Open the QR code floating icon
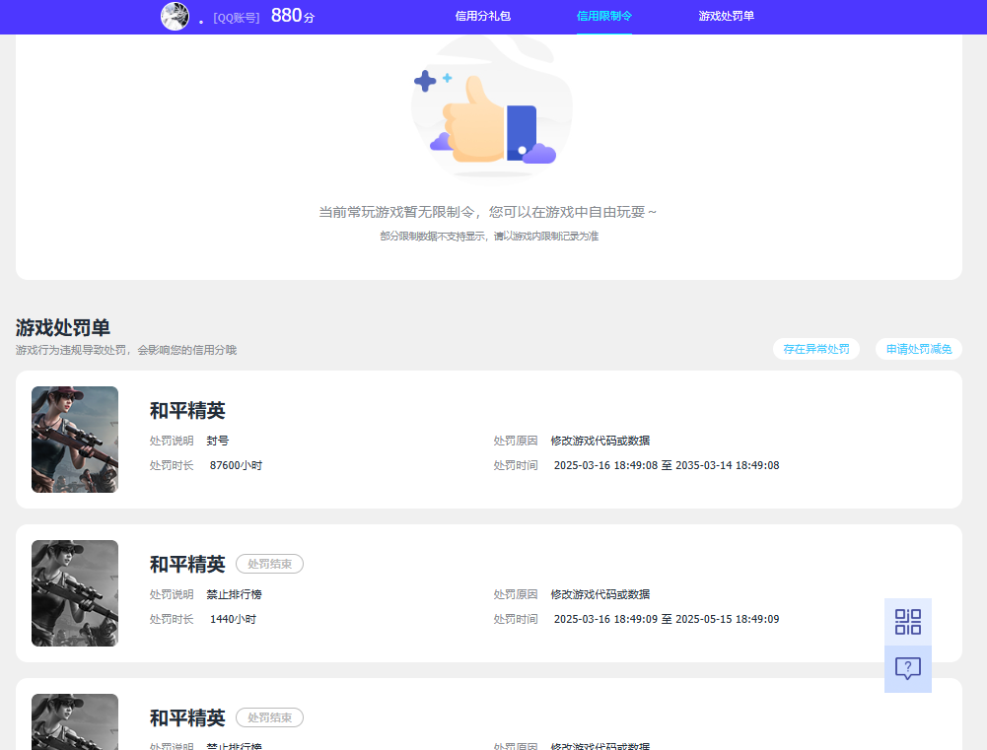987x750 pixels. pyautogui.click(x=908, y=622)
